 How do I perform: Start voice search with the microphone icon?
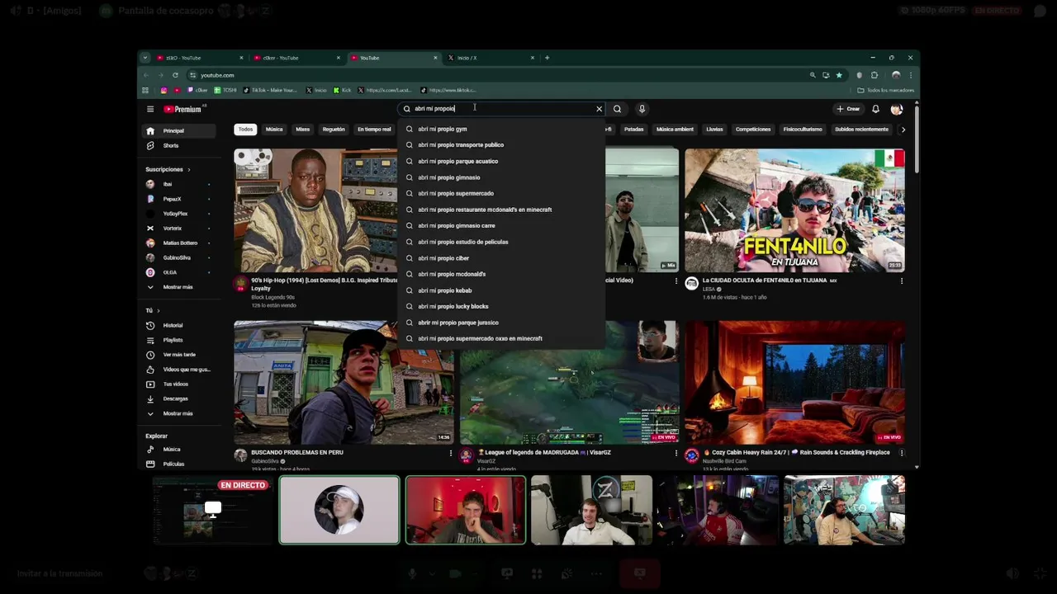click(642, 109)
